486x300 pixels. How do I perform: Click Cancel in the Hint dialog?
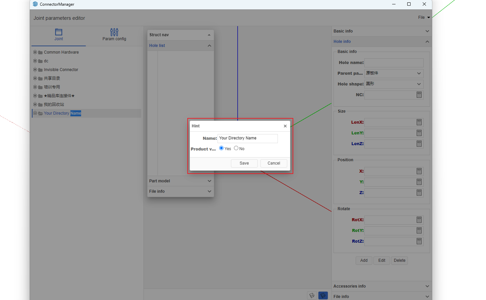(274, 163)
